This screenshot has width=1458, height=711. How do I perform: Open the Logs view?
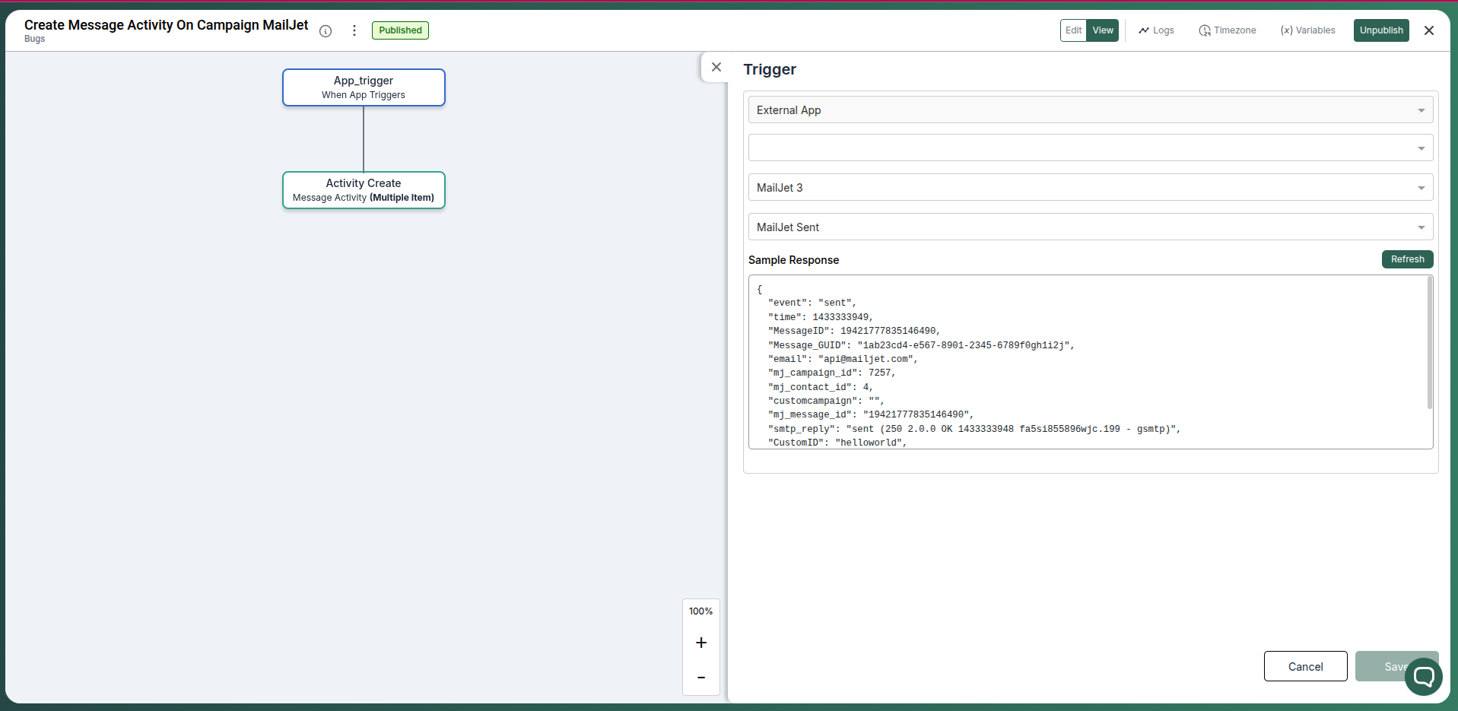tap(1156, 30)
